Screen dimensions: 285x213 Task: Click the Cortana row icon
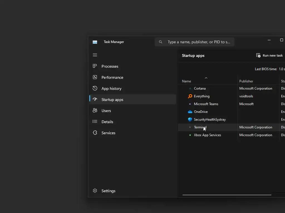pos(190,88)
